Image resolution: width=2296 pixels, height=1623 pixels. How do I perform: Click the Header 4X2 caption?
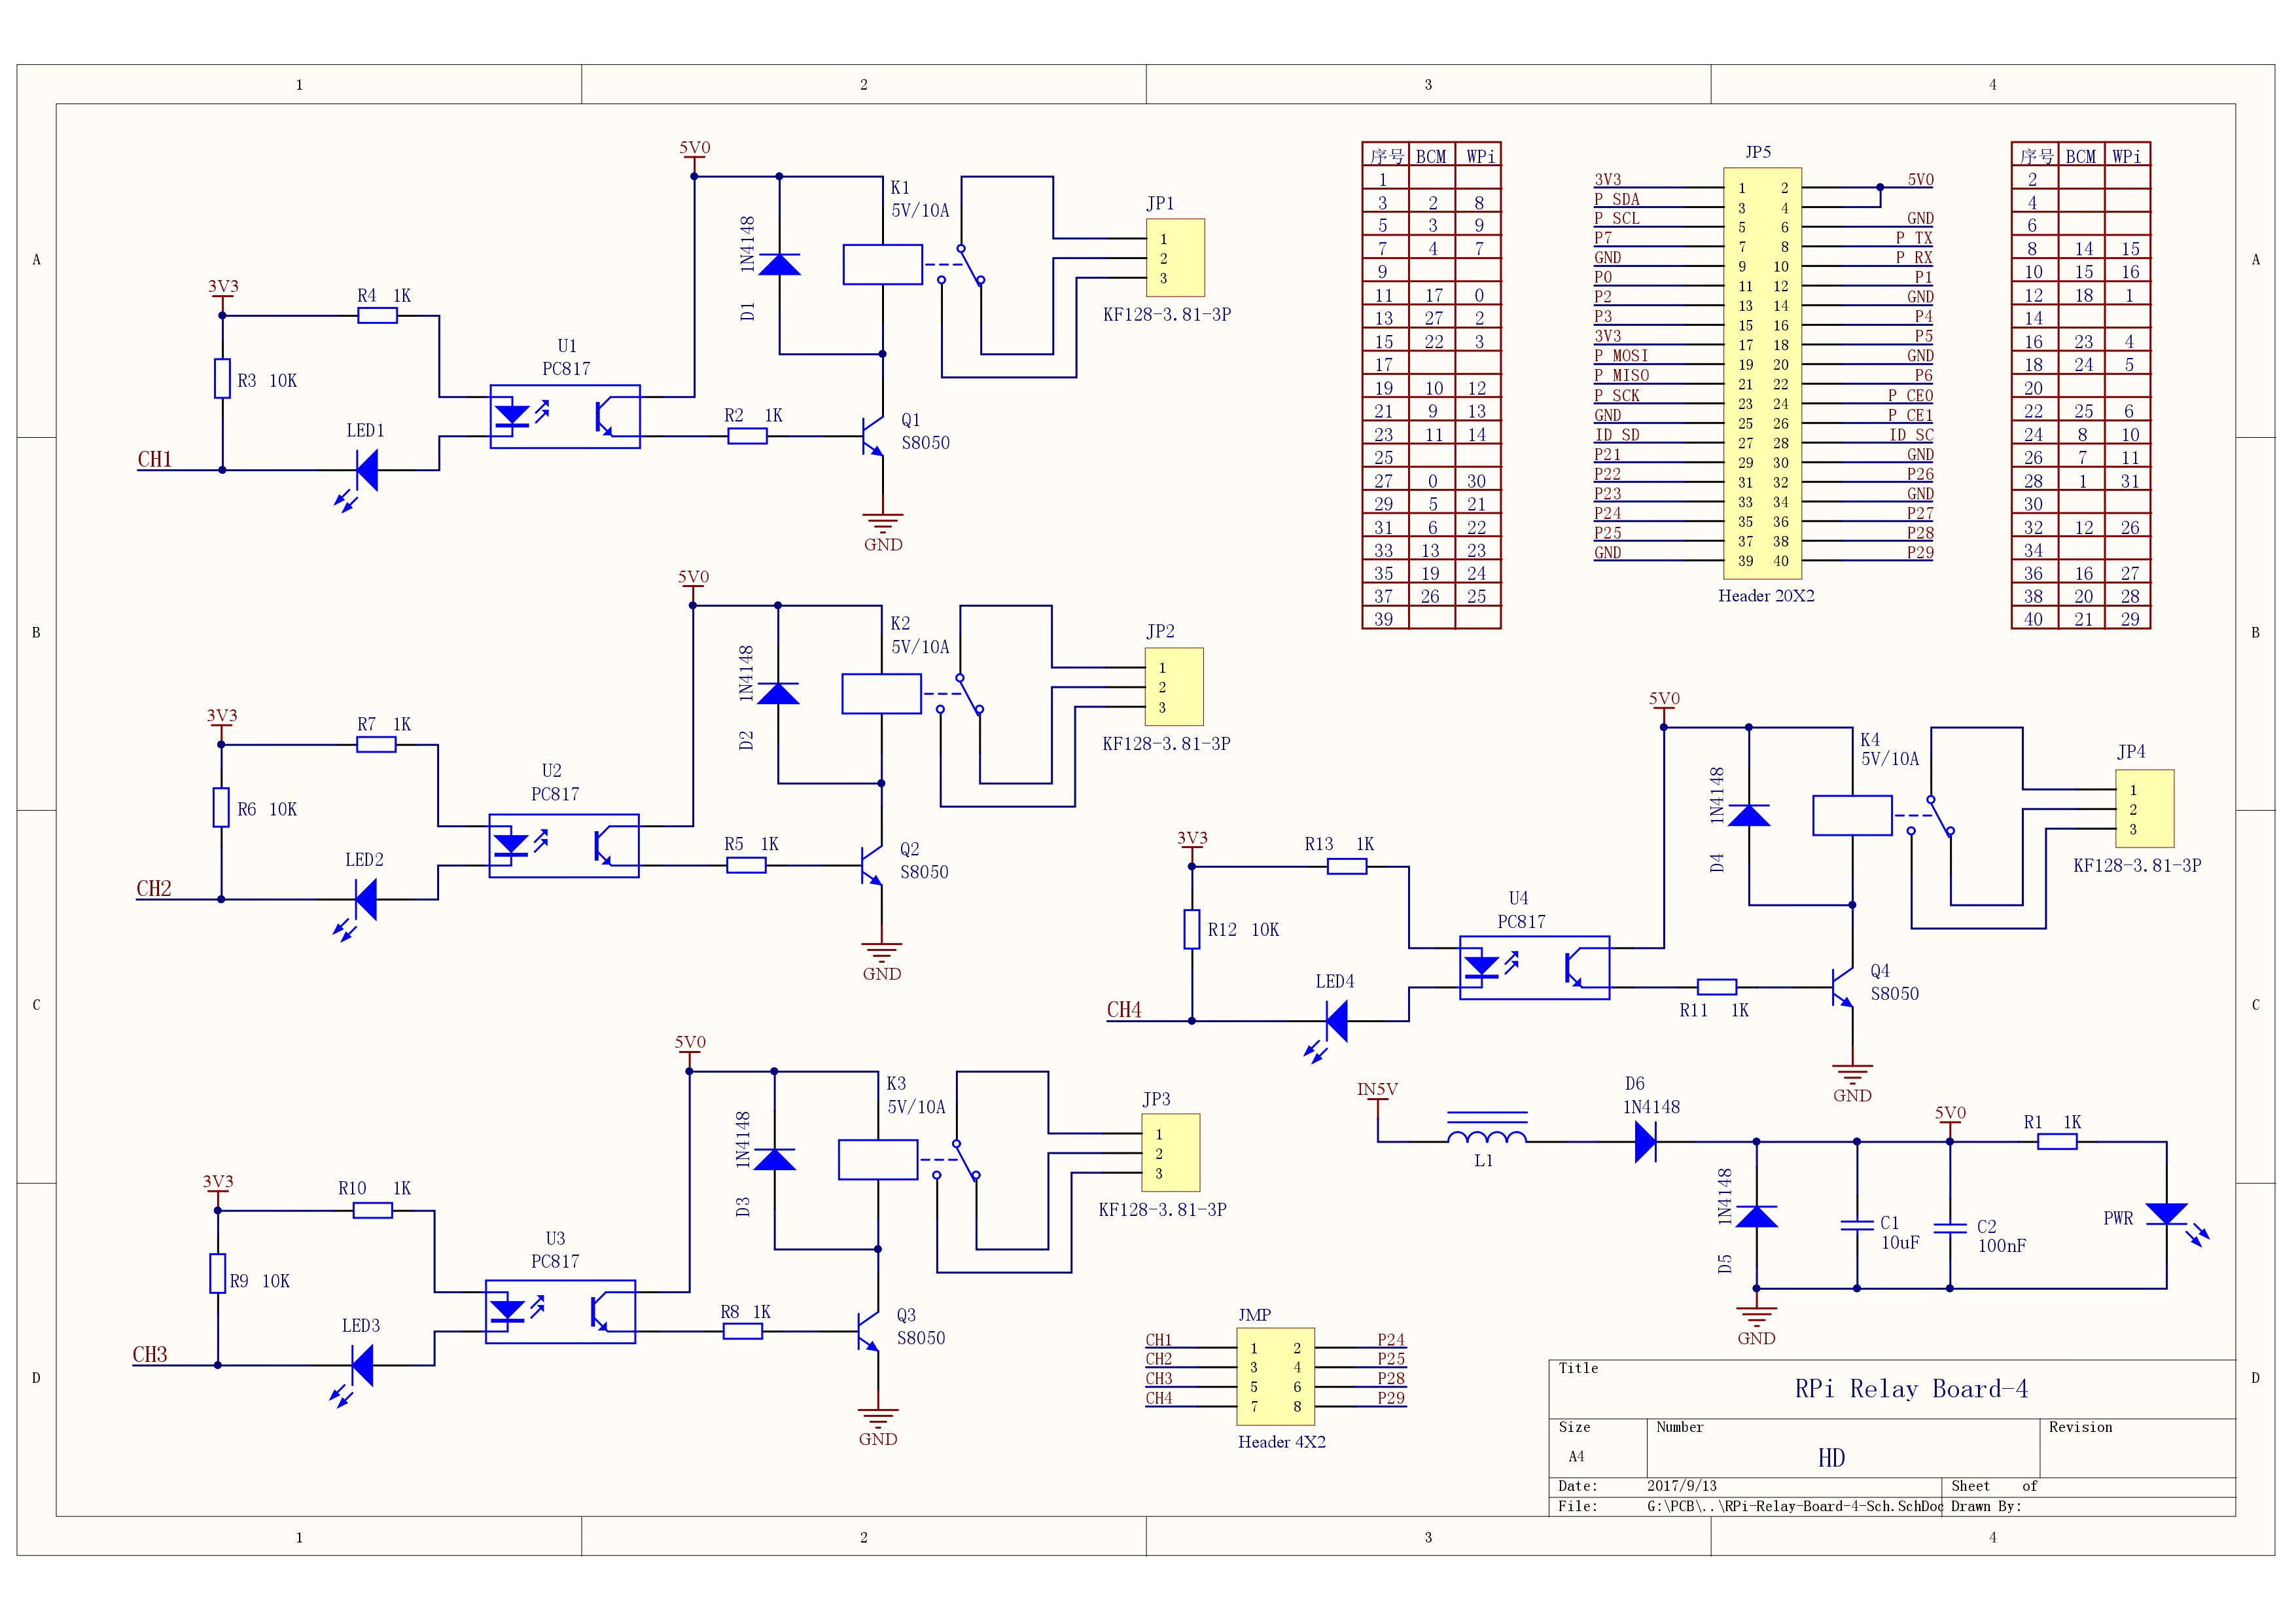pyautogui.click(x=1282, y=1442)
